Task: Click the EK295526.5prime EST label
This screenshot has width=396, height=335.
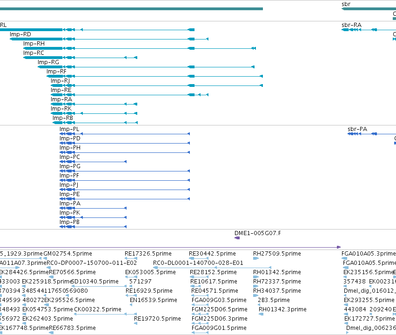Action: tap(69, 300)
